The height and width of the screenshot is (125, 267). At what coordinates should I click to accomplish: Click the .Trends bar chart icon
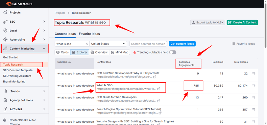tap(6, 91)
